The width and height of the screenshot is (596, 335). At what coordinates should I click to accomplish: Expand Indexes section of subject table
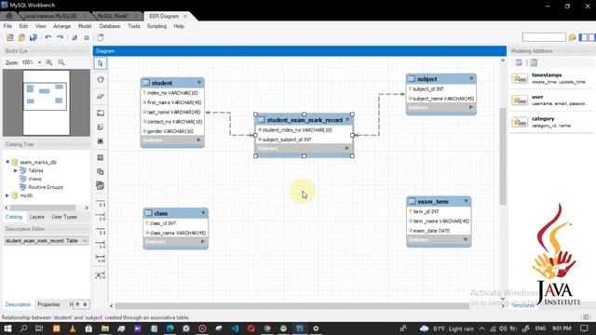tap(471, 108)
